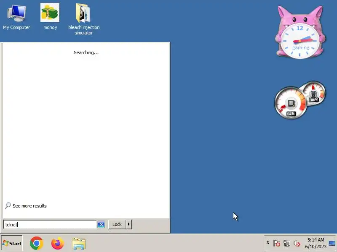Click the Searching... status text
Screen dimensions: 337x252
point(86,52)
